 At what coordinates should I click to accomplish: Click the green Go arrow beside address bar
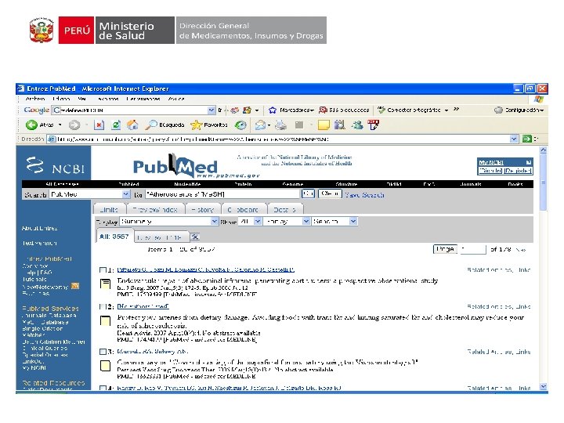click(x=527, y=139)
